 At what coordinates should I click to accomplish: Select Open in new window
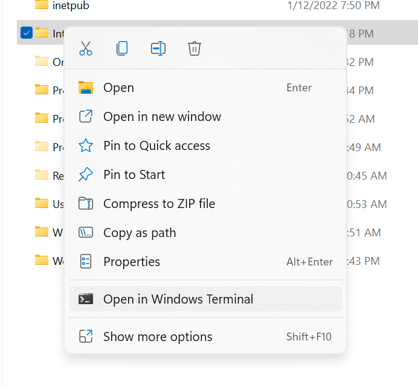pos(205,117)
